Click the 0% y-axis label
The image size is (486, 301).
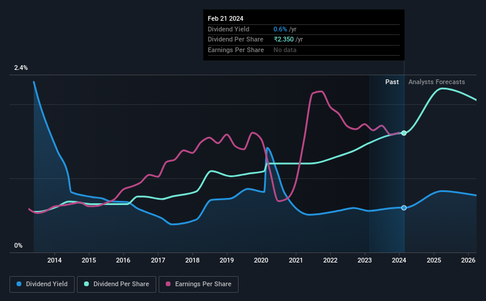click(x=18, y=245)
